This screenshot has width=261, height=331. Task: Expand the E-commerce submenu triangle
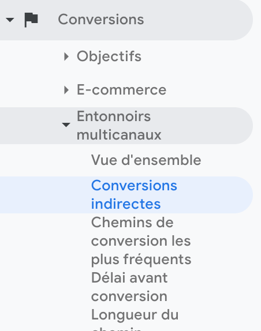pos(66,90)
